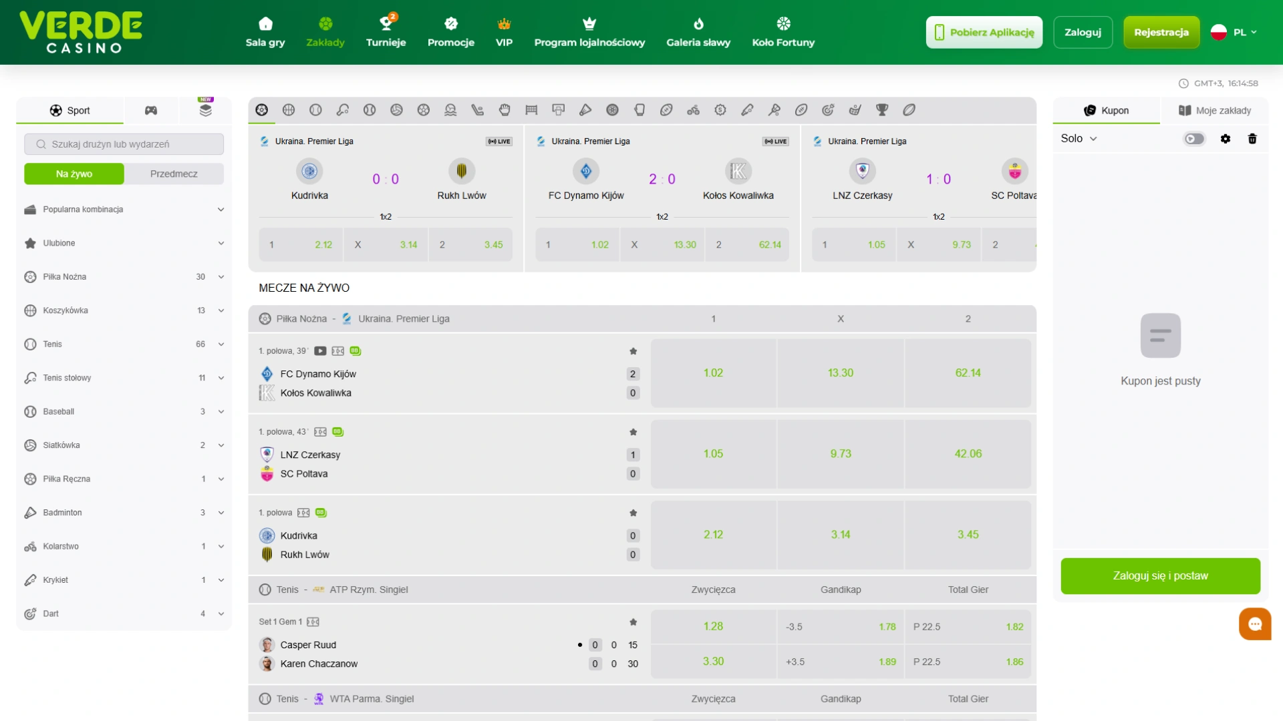
Task: Select the Sport tab in sidebar
Action: pos(69,111)
